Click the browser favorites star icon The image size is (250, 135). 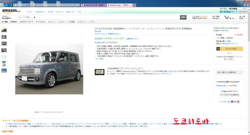[x=244, y=5]
